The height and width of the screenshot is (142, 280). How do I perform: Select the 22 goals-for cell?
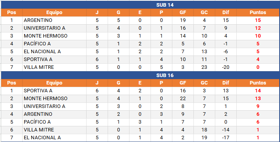[183, 99]
